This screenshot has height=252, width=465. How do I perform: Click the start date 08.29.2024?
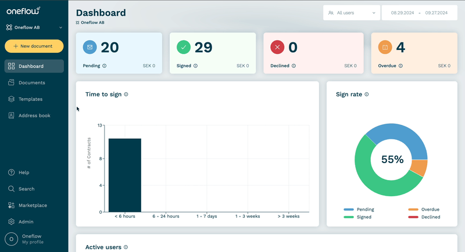click(402, 13)
